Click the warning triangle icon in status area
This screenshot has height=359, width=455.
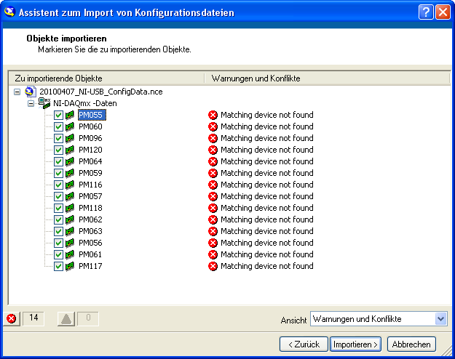[x=67, y=318]
